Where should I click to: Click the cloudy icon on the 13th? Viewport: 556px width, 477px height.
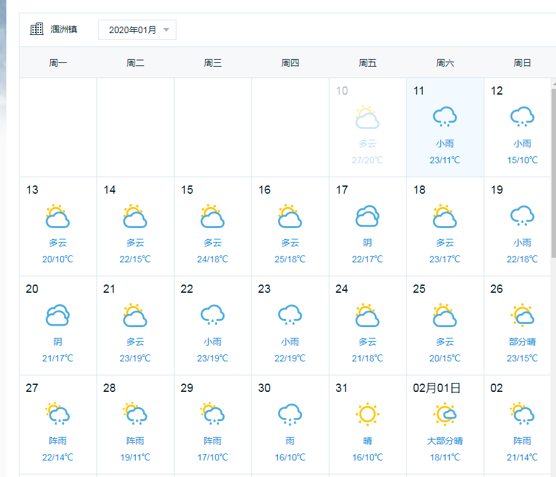[x=58, y=216]
